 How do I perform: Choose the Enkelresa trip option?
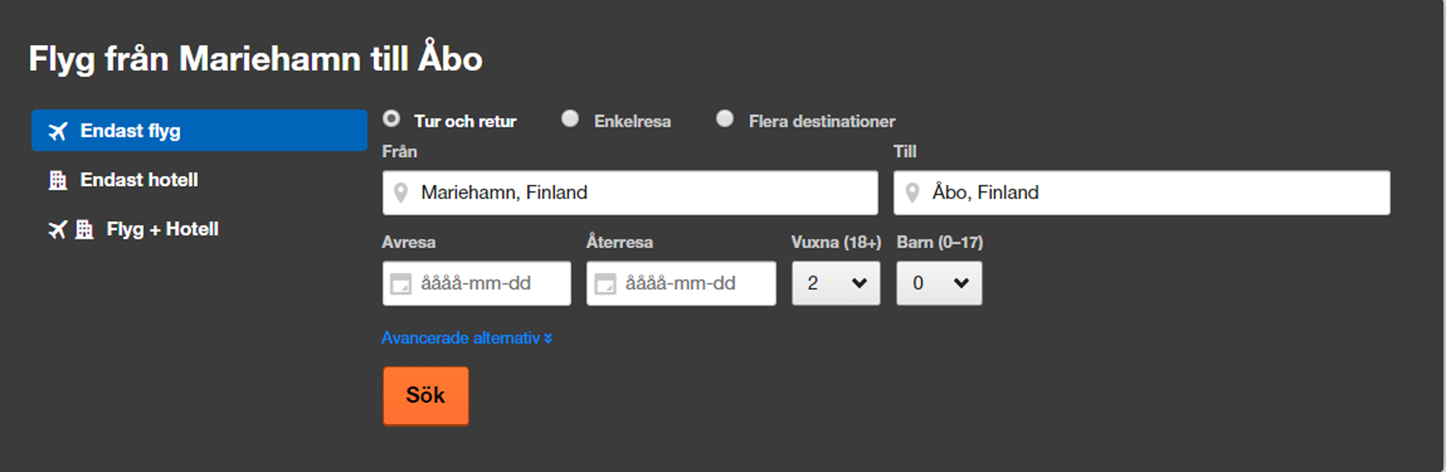point(570,119)
